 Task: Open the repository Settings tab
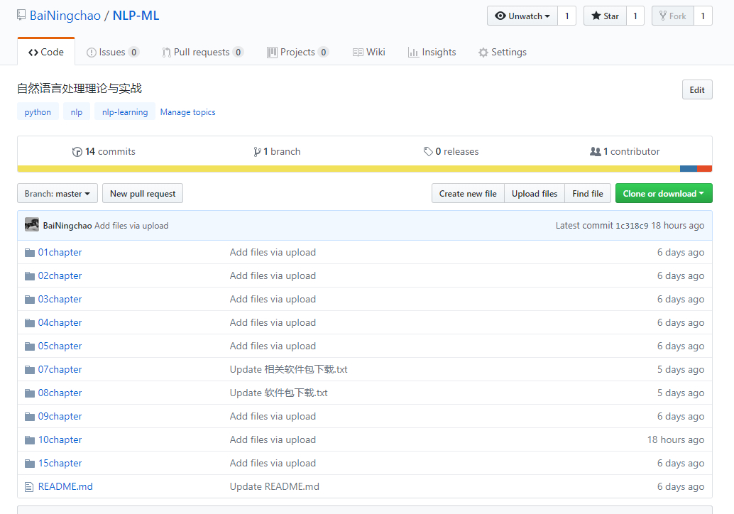pos(503,52)
